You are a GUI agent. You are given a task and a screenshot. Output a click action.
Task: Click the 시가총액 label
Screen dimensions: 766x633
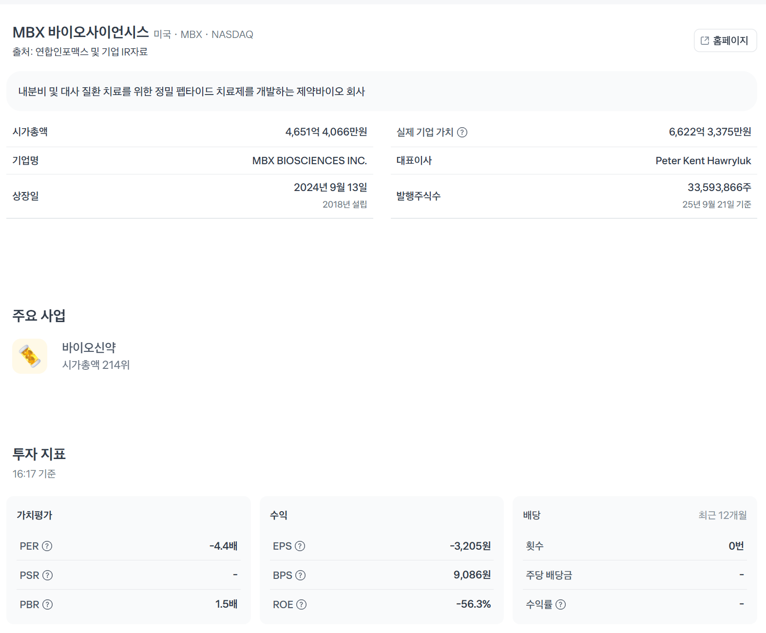point(30,132)
